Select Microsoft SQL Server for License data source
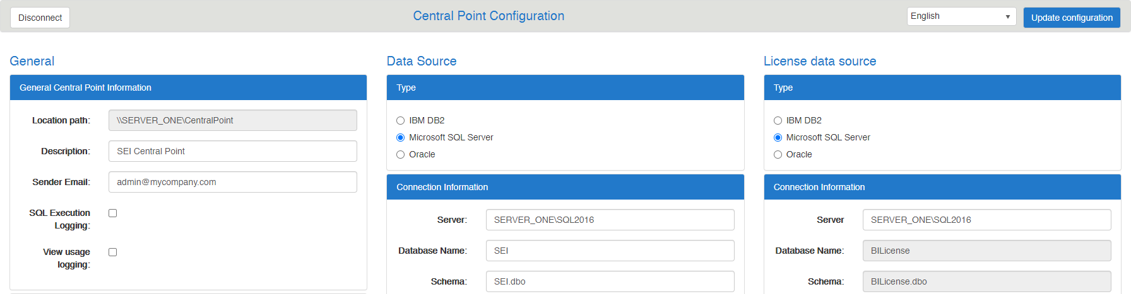Image resolution: width=1131 pixels, height=294 pixels. pos(778,138)
